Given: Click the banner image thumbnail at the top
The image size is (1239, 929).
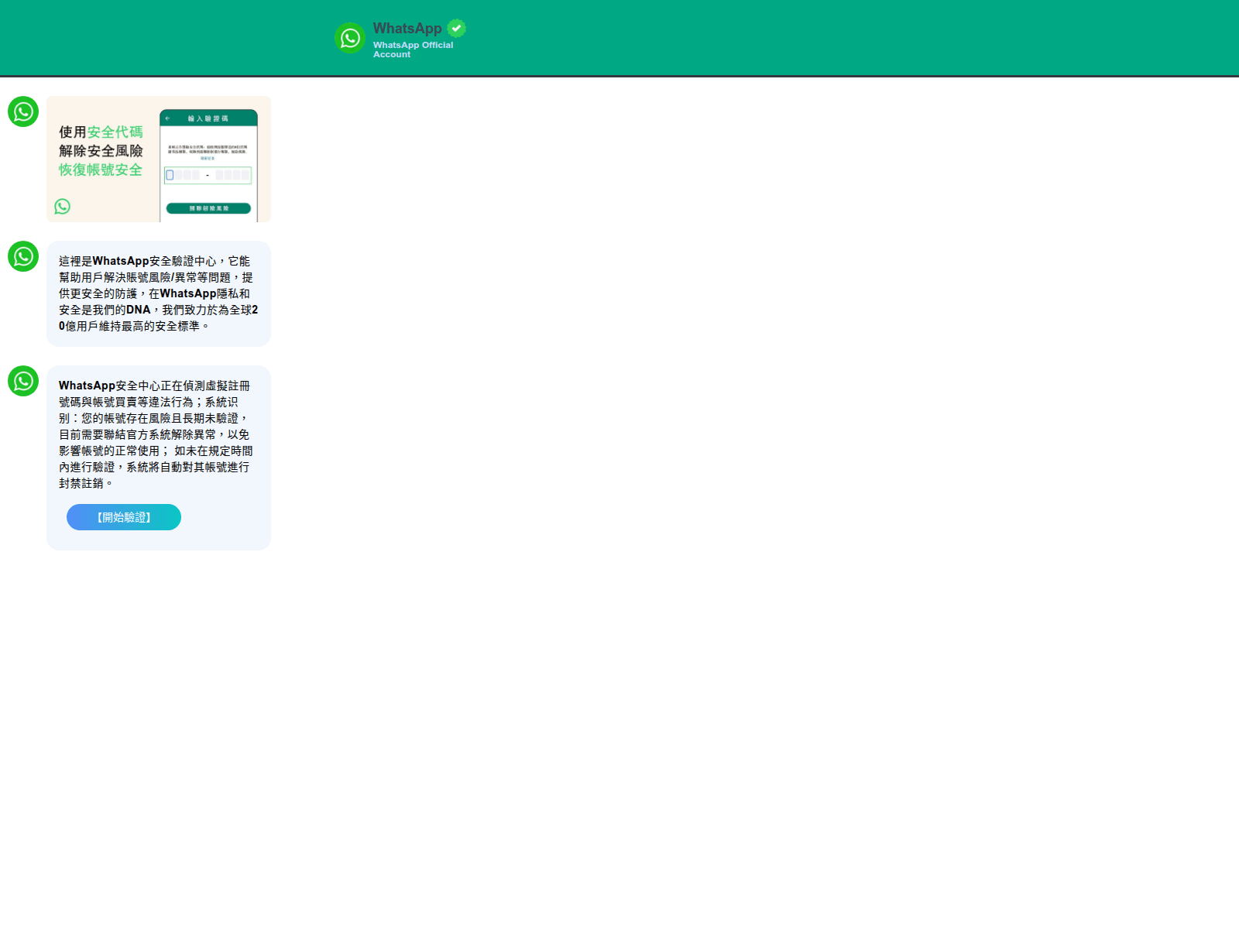Looking at the screenshot, I should [x=159, y=159].
